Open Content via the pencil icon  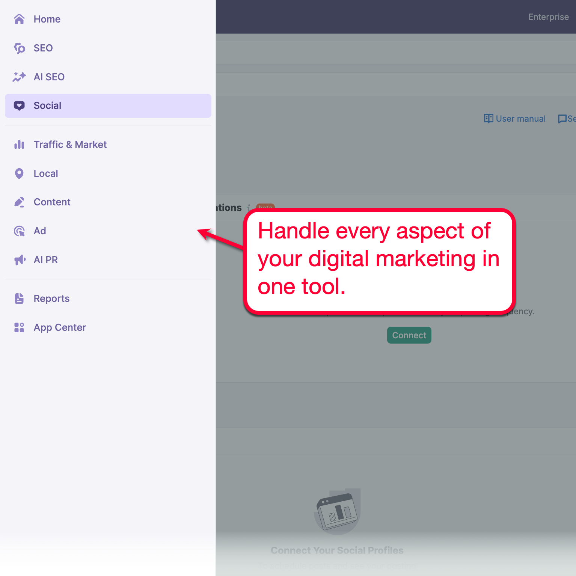coord(19,202)
